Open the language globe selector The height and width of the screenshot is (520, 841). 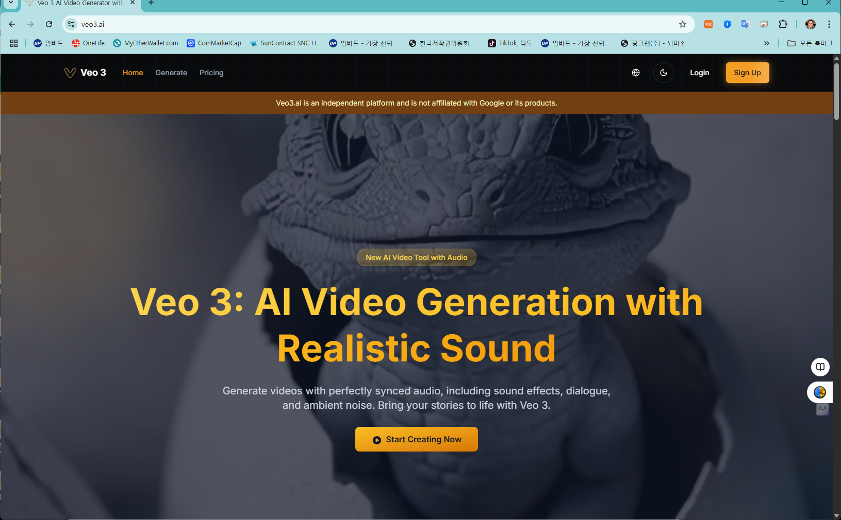(636, 73)
